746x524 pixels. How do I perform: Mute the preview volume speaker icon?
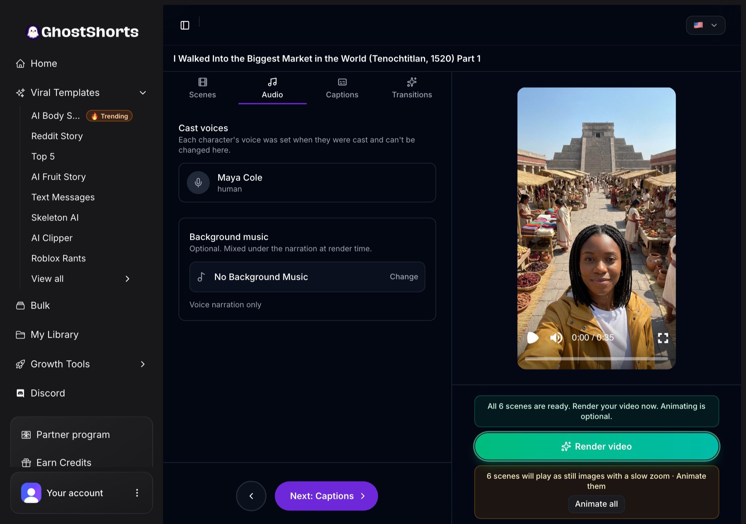556,338
